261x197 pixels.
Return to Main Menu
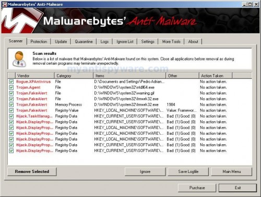pyautogui.click(x=232, y=171)
